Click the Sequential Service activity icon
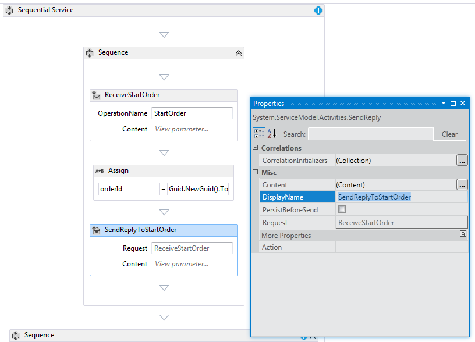Screen dimensions: 475x342 tap(9, 10)
